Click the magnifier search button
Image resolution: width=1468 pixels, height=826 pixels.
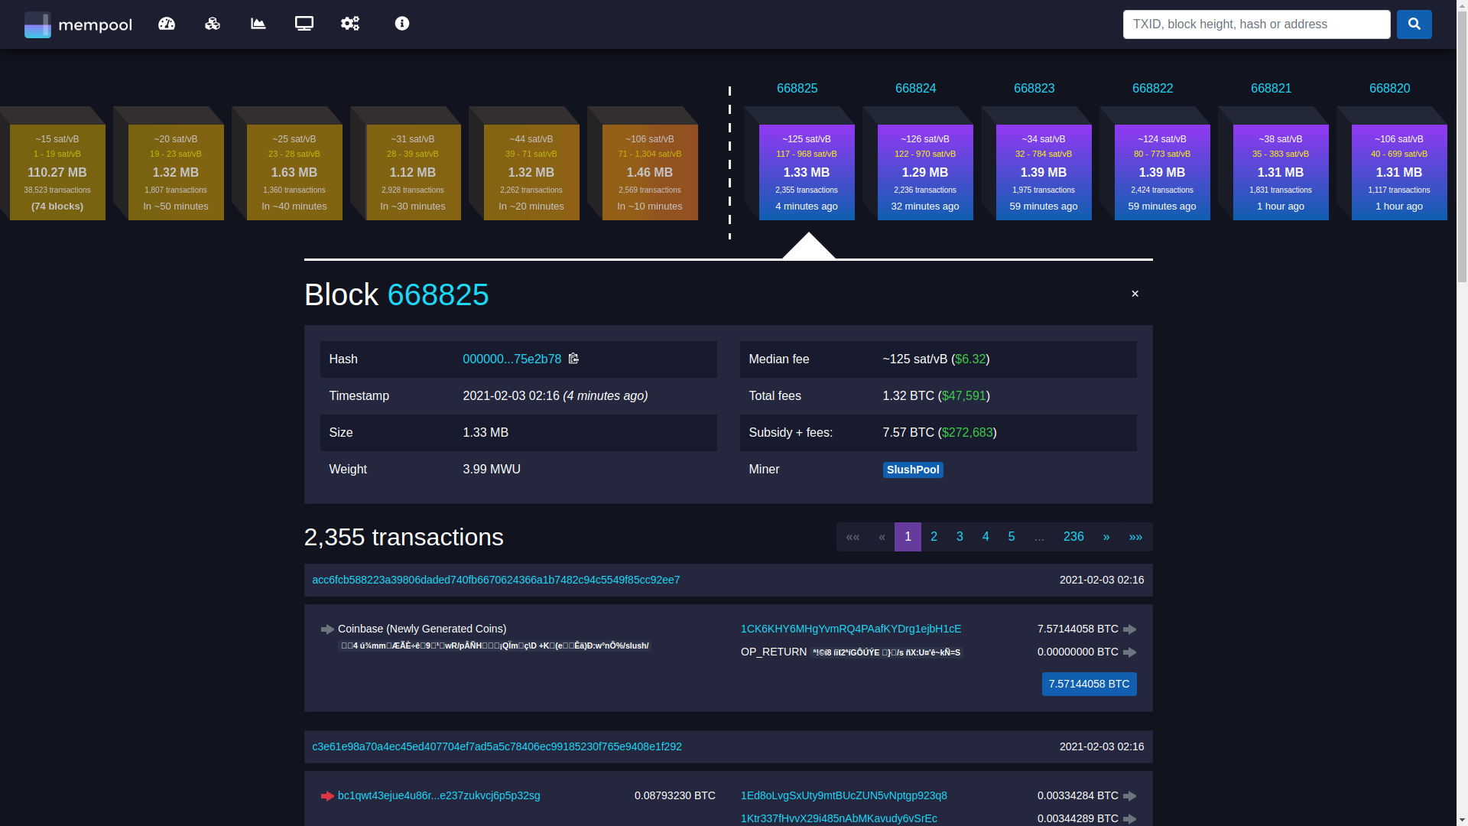(1414, 24)
